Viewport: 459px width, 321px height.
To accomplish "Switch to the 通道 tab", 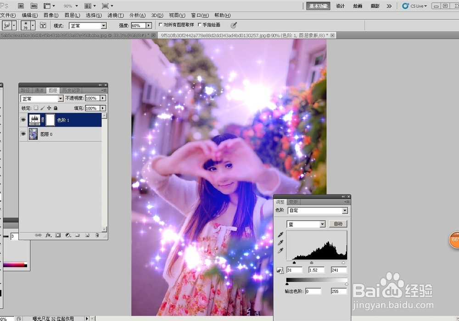I will (39, 90).
